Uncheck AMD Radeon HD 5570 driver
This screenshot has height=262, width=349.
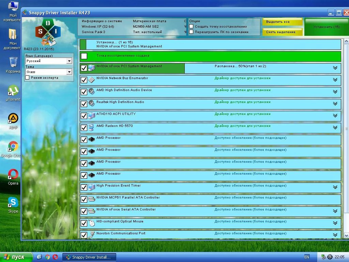84,128
